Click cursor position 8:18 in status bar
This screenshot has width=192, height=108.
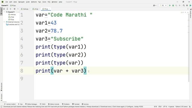155,107
